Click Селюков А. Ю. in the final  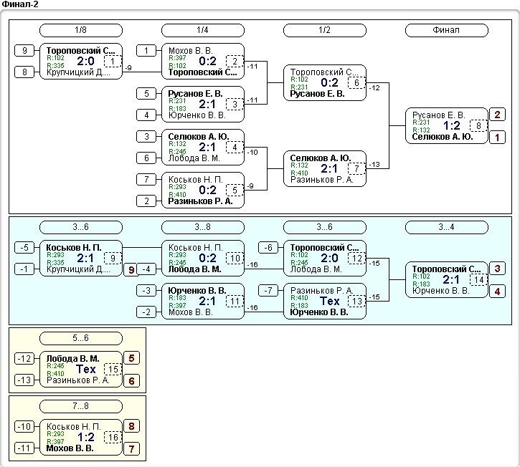point(442,137)
